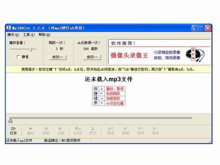Click the playback position slider thumb
Viewport: 220px width, 165px height.
tap(10, 121)
